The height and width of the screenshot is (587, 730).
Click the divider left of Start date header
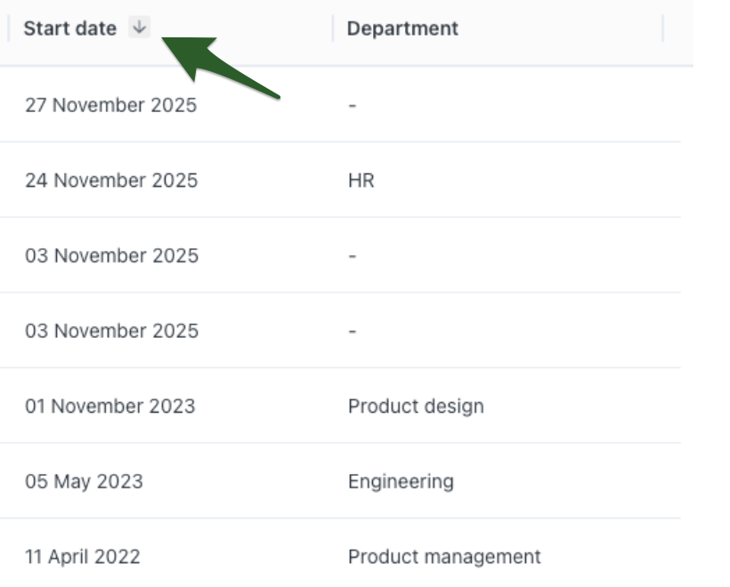pyautogui.click(x=9, y=28)
